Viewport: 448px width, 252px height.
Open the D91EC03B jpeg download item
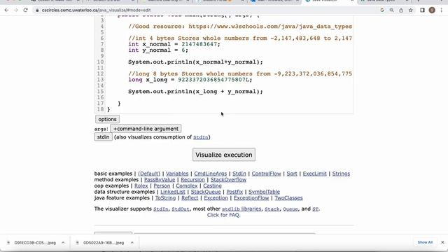pos(35,243)
